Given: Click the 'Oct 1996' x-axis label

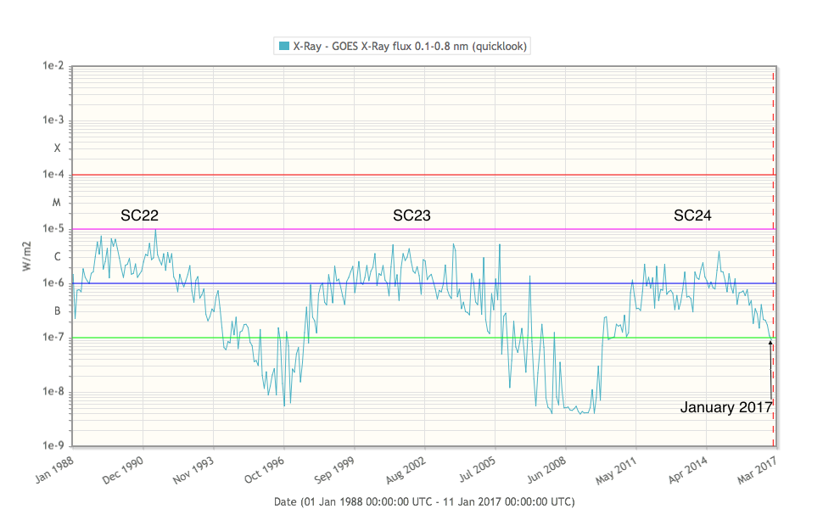Looking at the screenshot, I should tap(265, 470).
